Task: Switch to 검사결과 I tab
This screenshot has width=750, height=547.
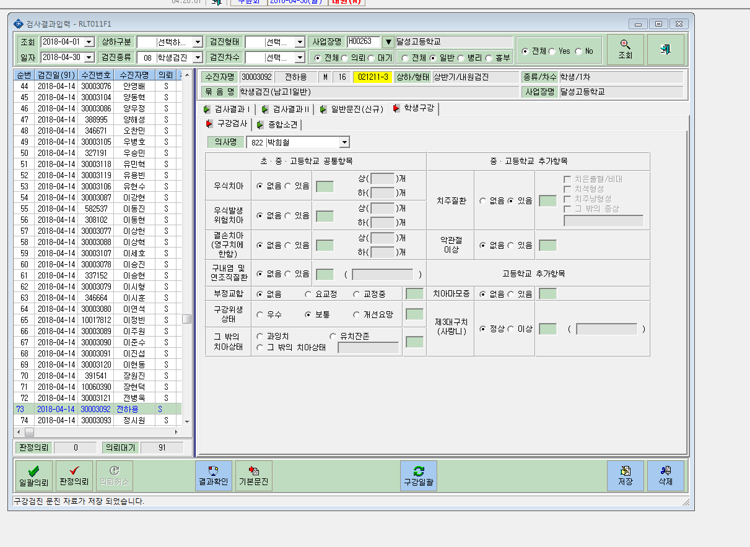Action: 227,110
